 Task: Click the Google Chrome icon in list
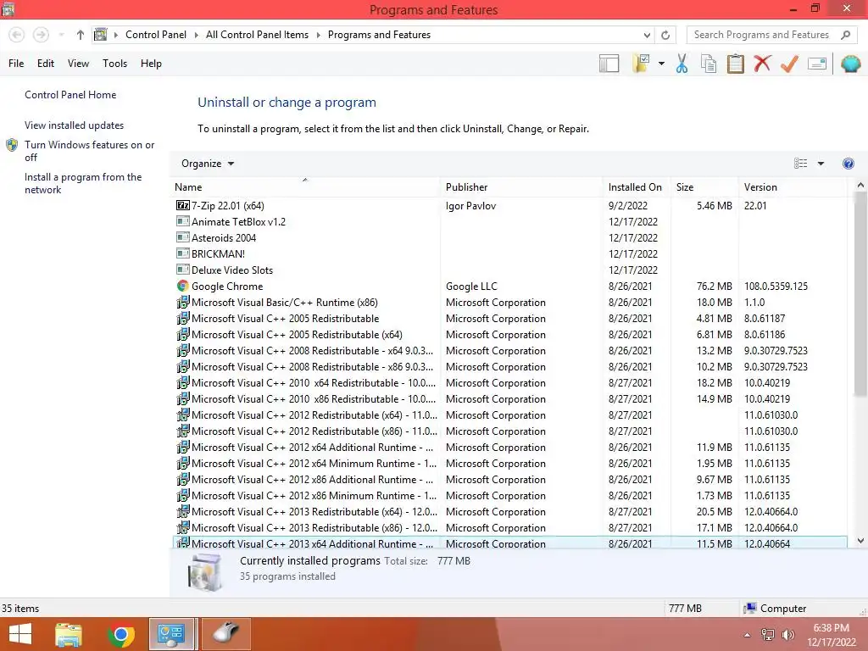[x=183, y=287]
